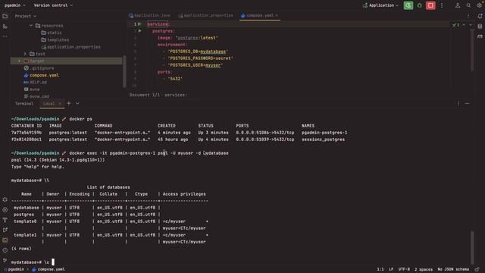Open Version control dropdown
This screenshot has width=485, height=273.
[53, 5]
